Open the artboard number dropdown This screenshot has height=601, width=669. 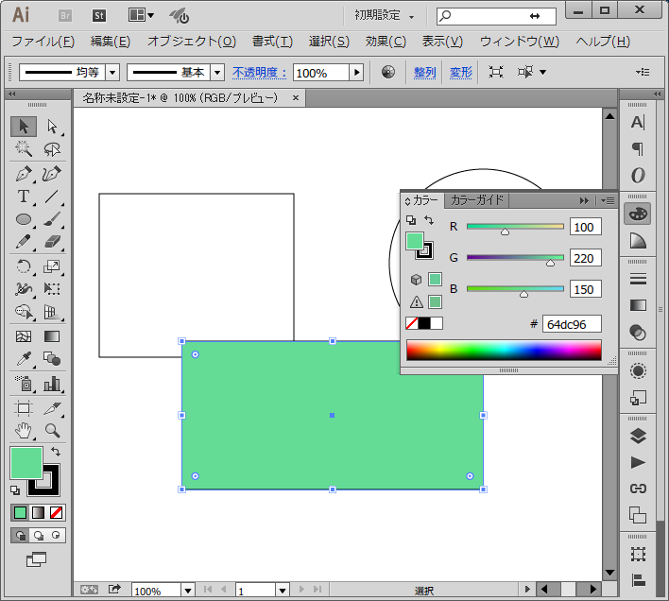coord(283,591)
